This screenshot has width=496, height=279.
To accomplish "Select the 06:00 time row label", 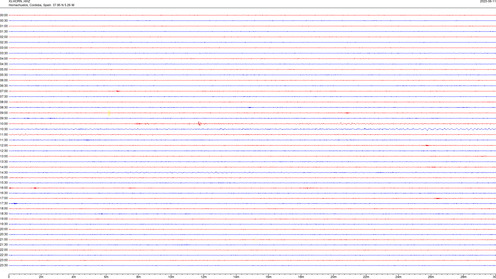I will click(x=4, y=80).
